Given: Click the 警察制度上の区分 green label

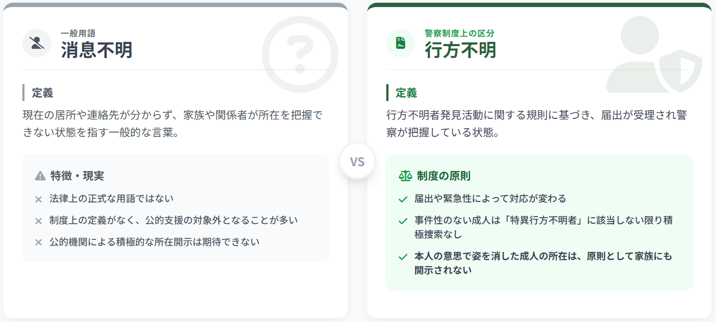Looking at the screenshot, I should coord(459,33).
